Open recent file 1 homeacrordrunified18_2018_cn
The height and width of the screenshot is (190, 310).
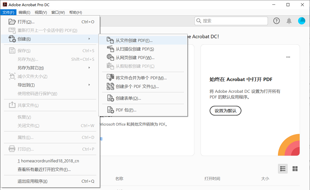tap(50, 161)
